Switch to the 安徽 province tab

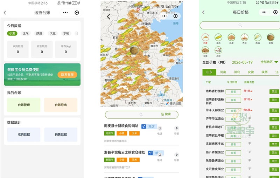(x=251, y=72)
